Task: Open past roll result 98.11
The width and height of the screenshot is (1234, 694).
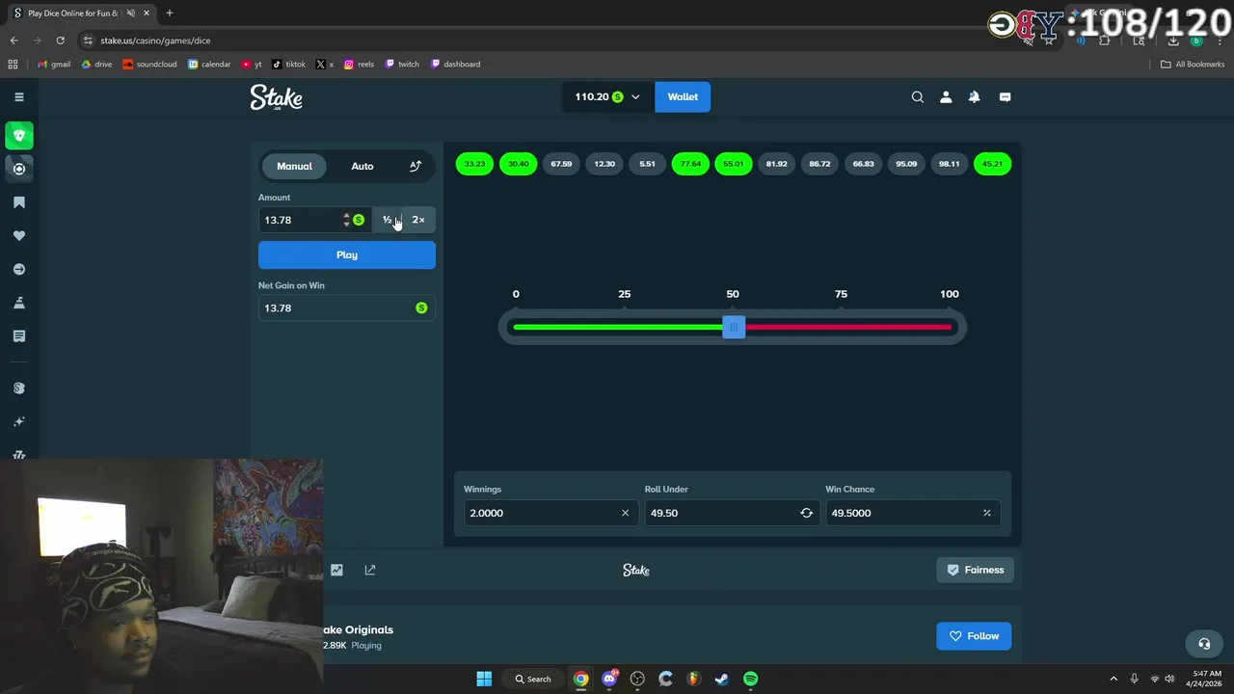Action: tap(950, 164)
